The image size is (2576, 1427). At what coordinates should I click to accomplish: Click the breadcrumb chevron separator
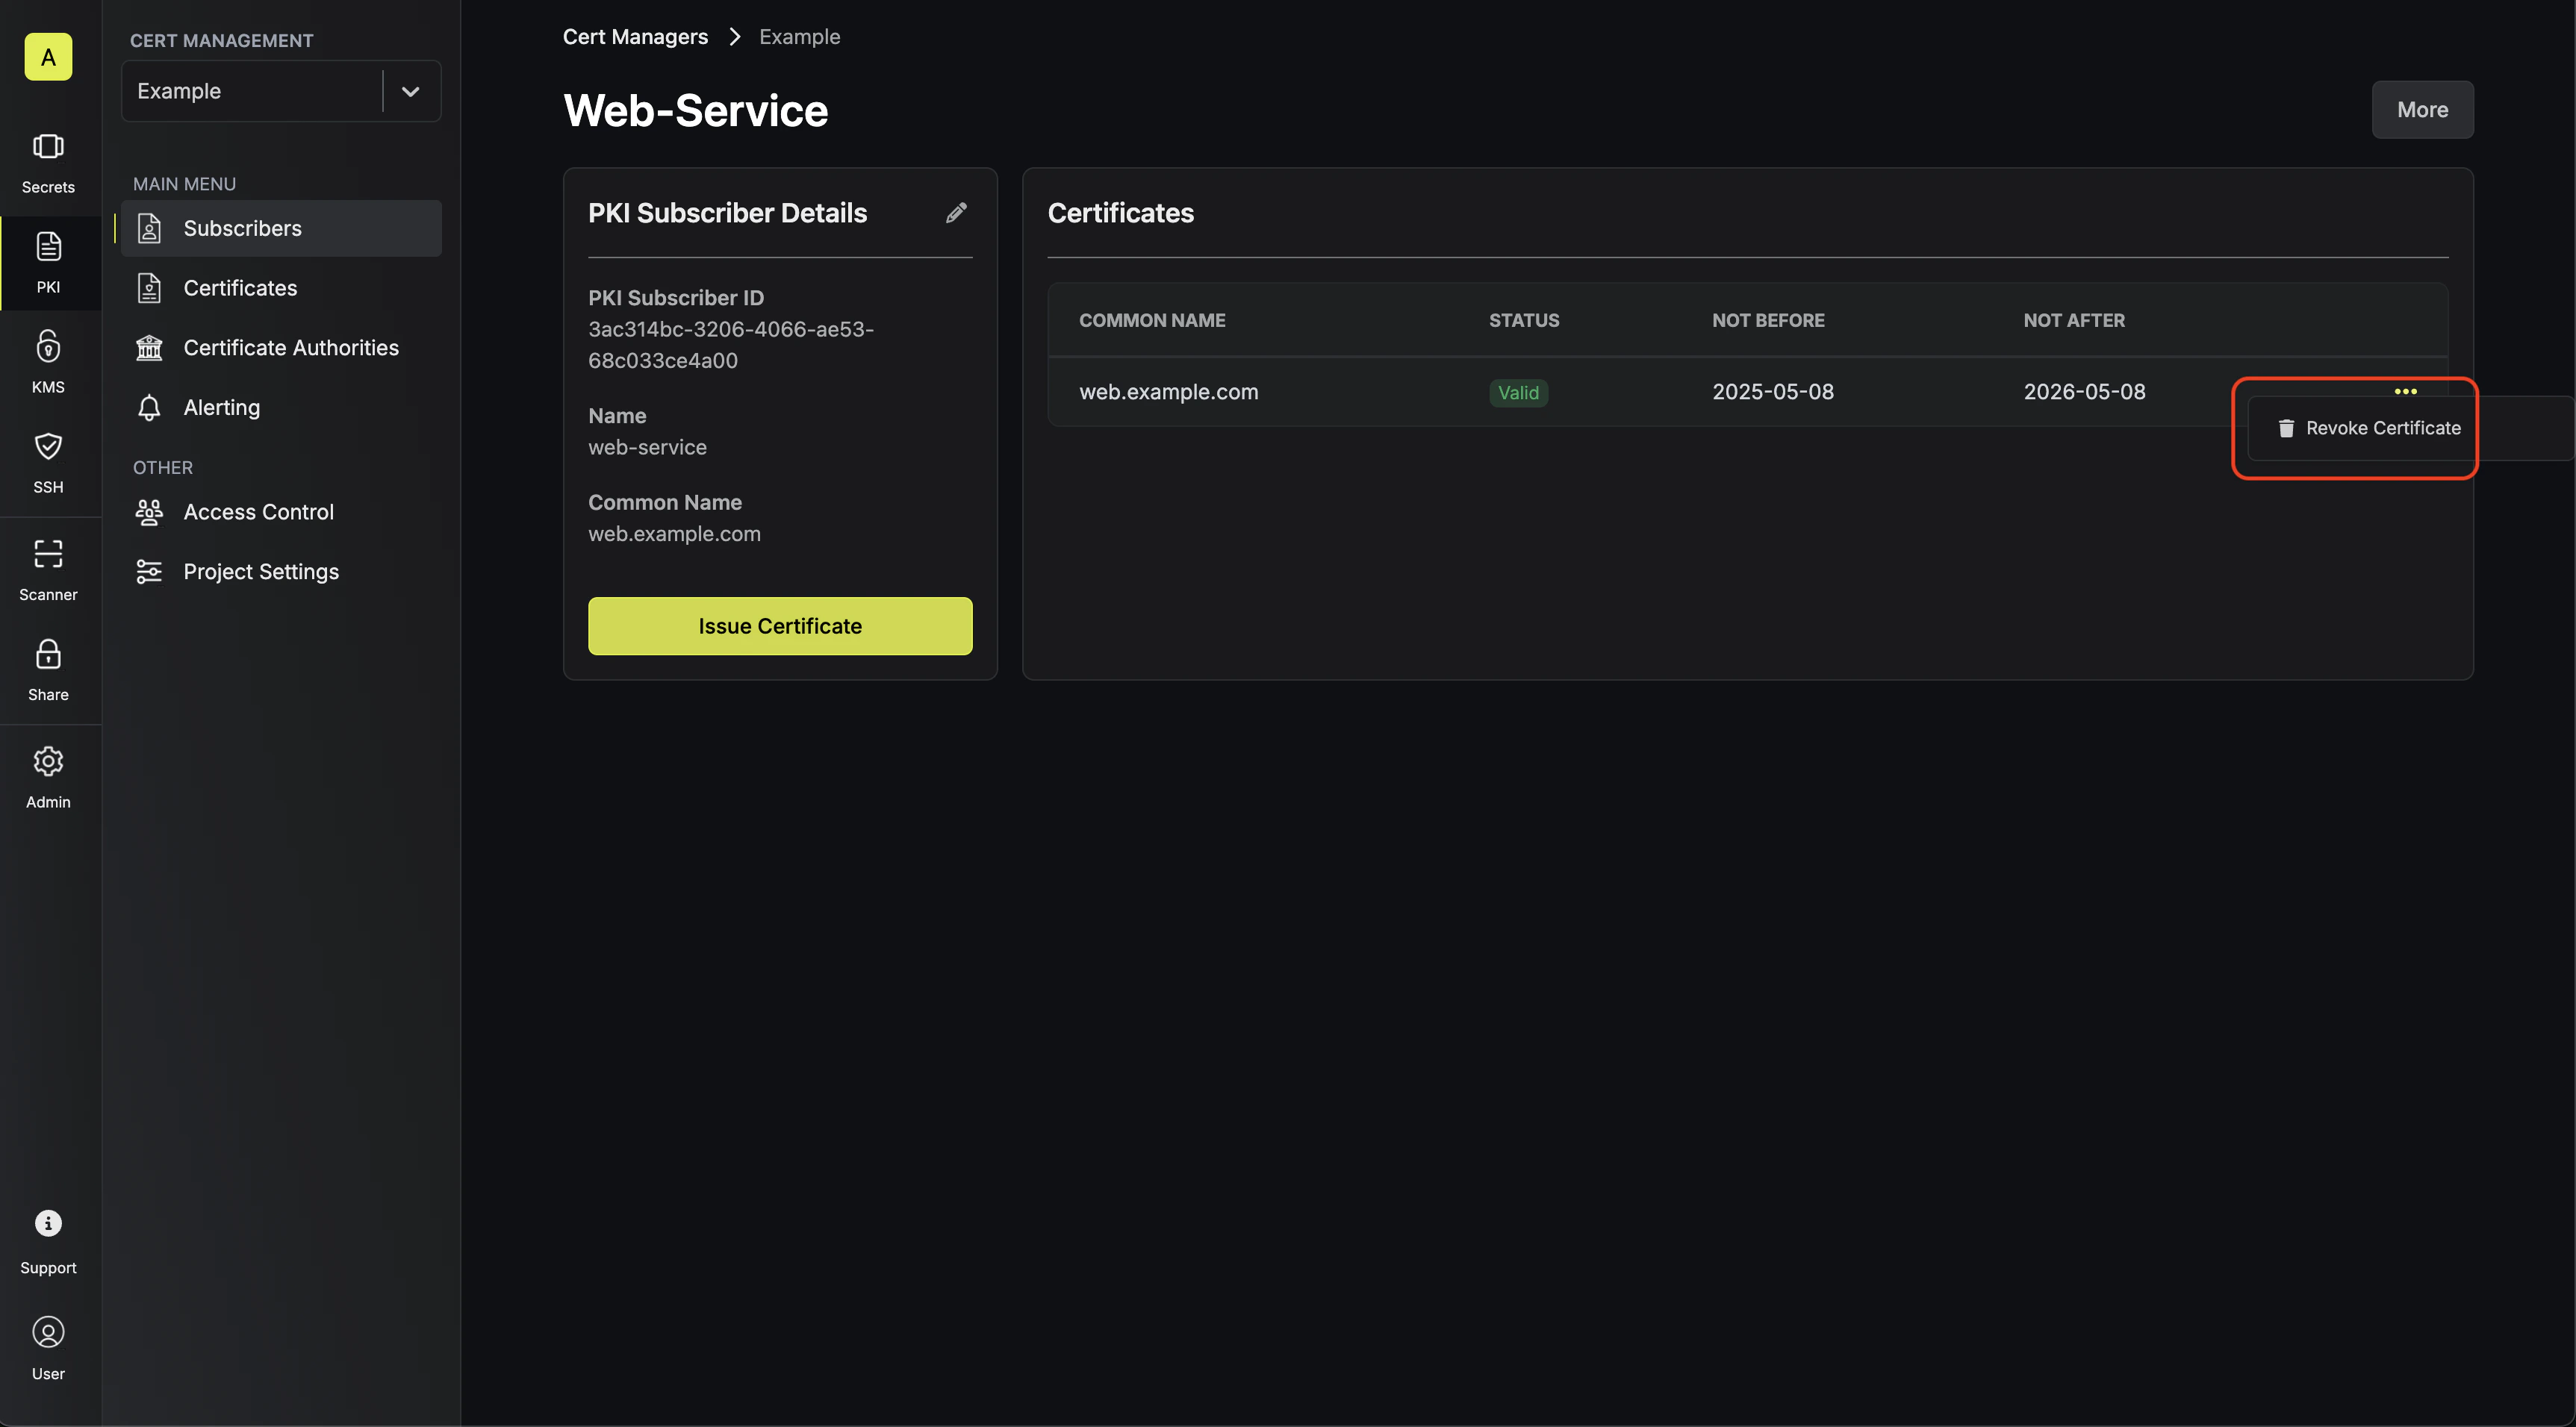[x=735, y=37]
